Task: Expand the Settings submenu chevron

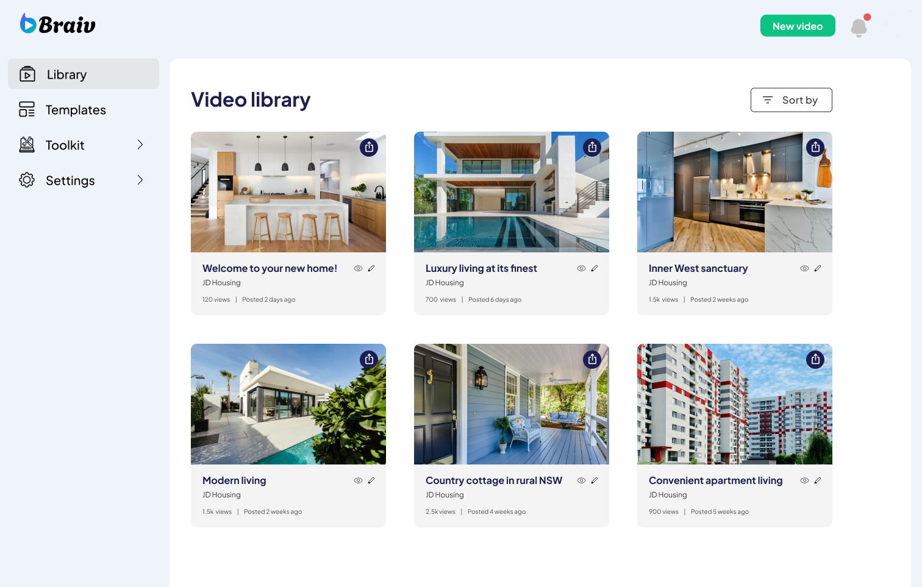Action: click(140, 180)
